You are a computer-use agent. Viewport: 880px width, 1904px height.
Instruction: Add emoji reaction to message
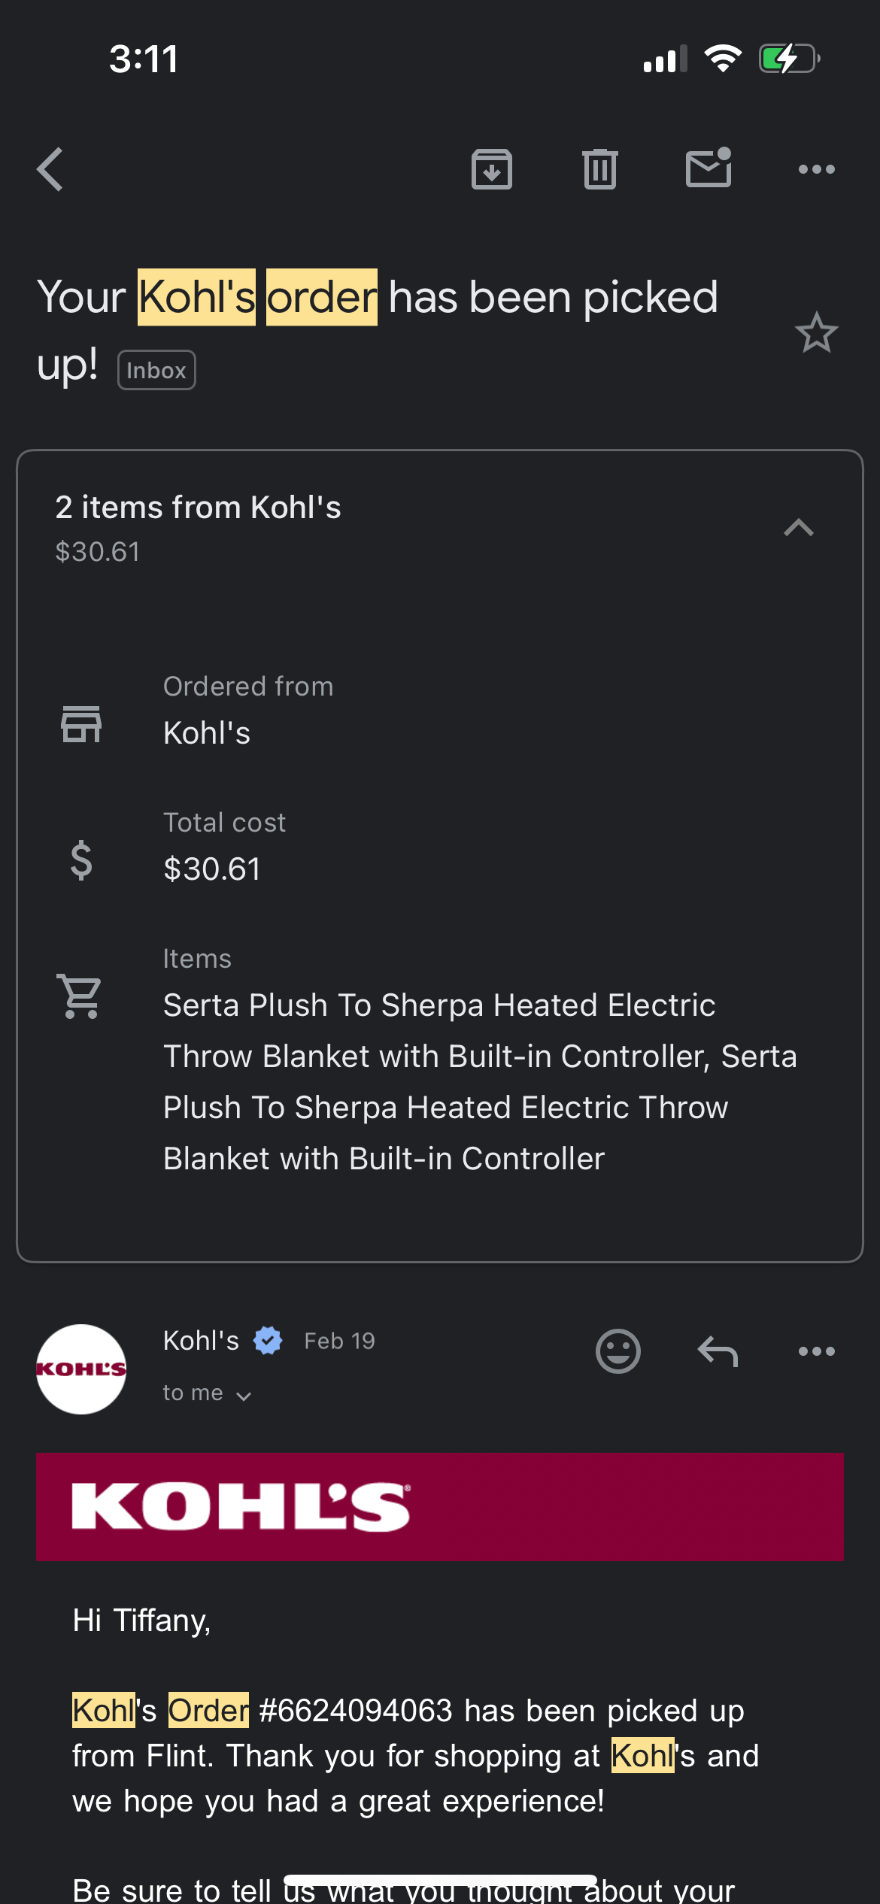pos(618,1351)
